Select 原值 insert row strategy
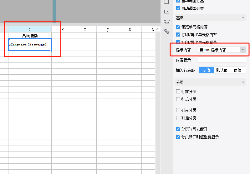The height and width of the screenshot is (174, 250). 237,70
